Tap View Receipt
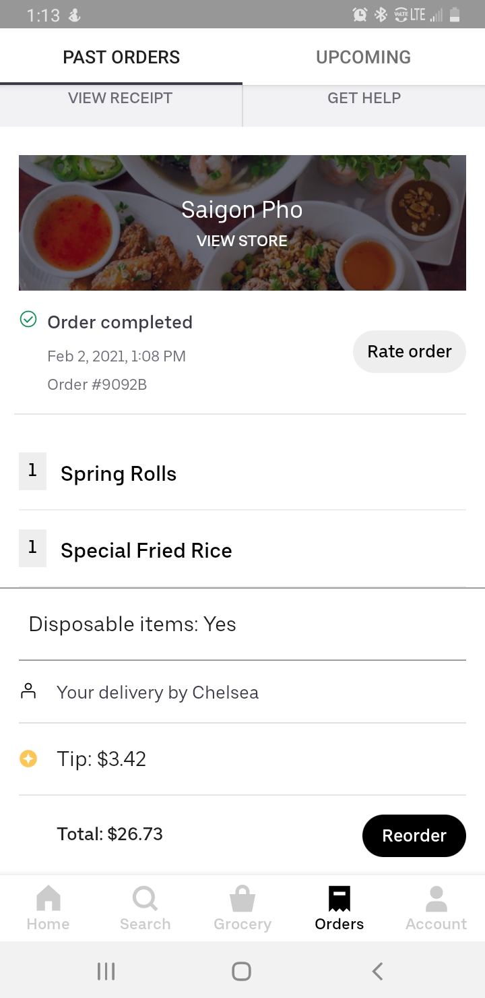Screen dimensions: 485x998 pyautogui.click(x=121, y=98)
